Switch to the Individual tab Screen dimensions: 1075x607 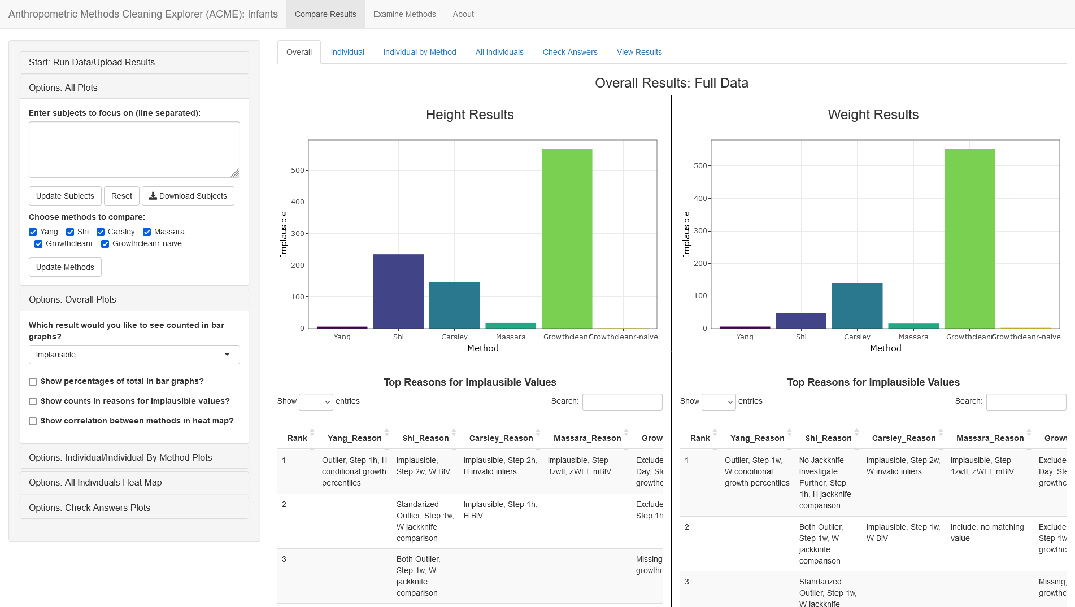point(347,52)
